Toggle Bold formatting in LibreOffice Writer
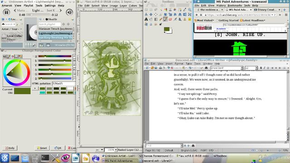This screenshot has height=163, width=290. pos(261,68)
